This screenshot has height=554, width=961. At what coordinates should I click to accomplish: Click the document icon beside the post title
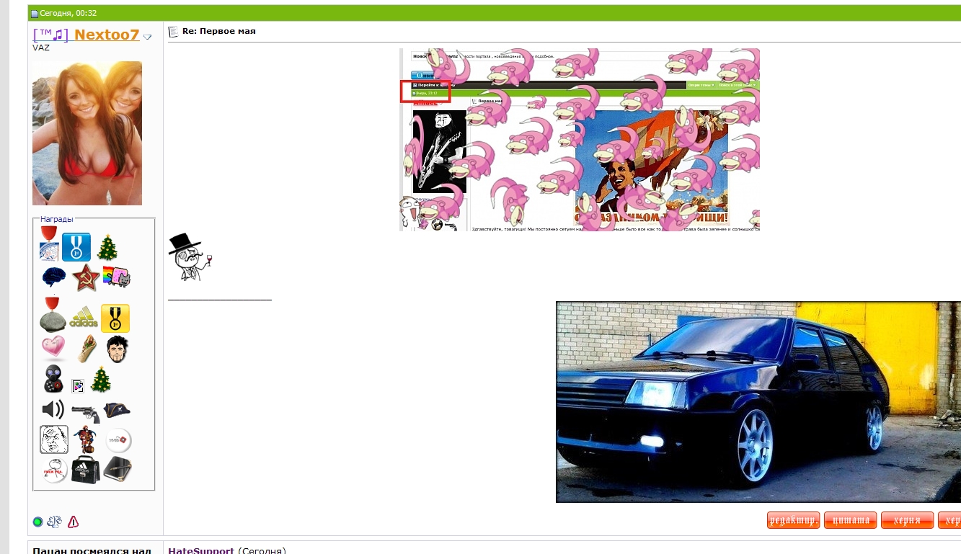(x=173, y=31)
